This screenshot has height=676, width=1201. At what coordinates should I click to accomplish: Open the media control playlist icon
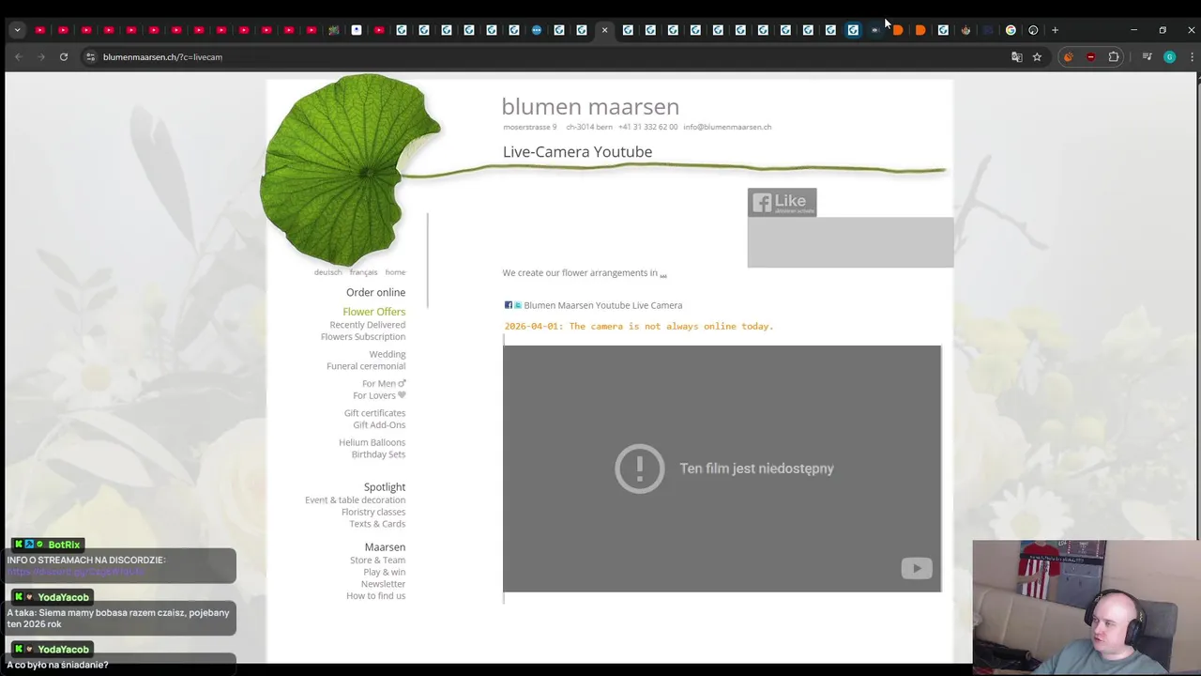pyautogui.click(x=1147, y=56)
